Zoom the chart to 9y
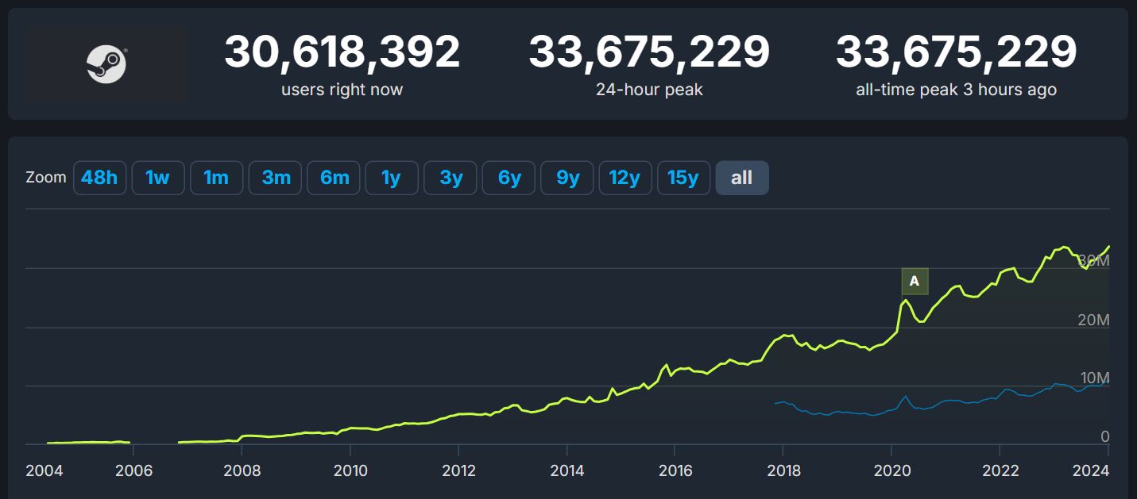1137x499 pixels. click(x=567, y=178)
